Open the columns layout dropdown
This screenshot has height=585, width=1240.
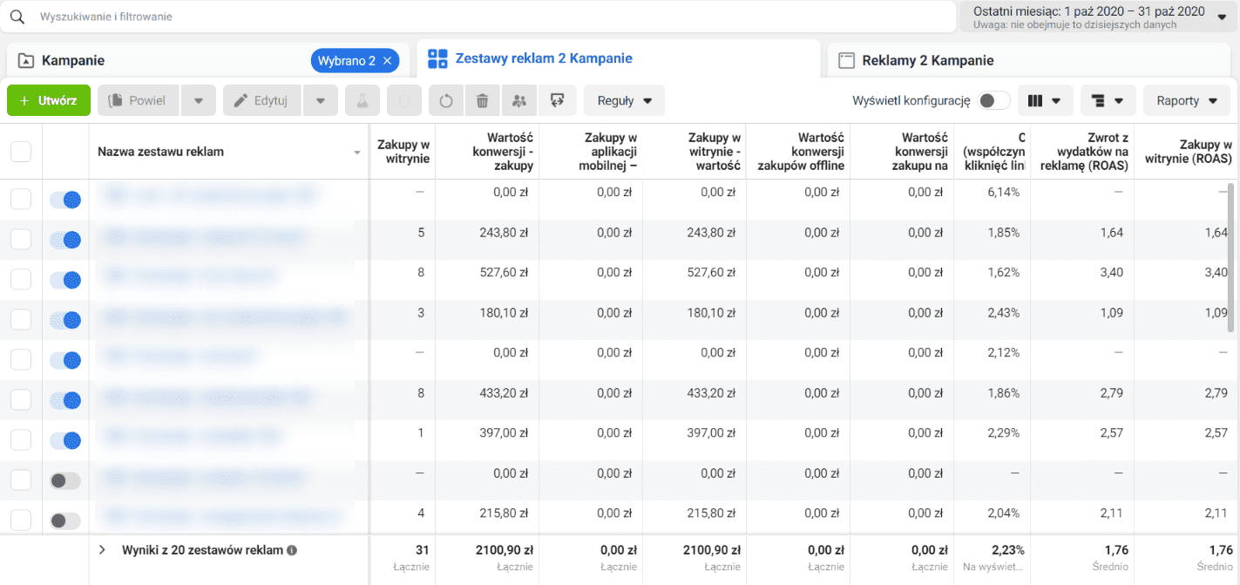(1045, 101)
